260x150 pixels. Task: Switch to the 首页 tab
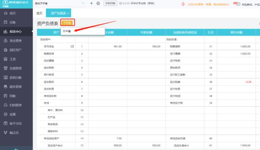(39, 13)
